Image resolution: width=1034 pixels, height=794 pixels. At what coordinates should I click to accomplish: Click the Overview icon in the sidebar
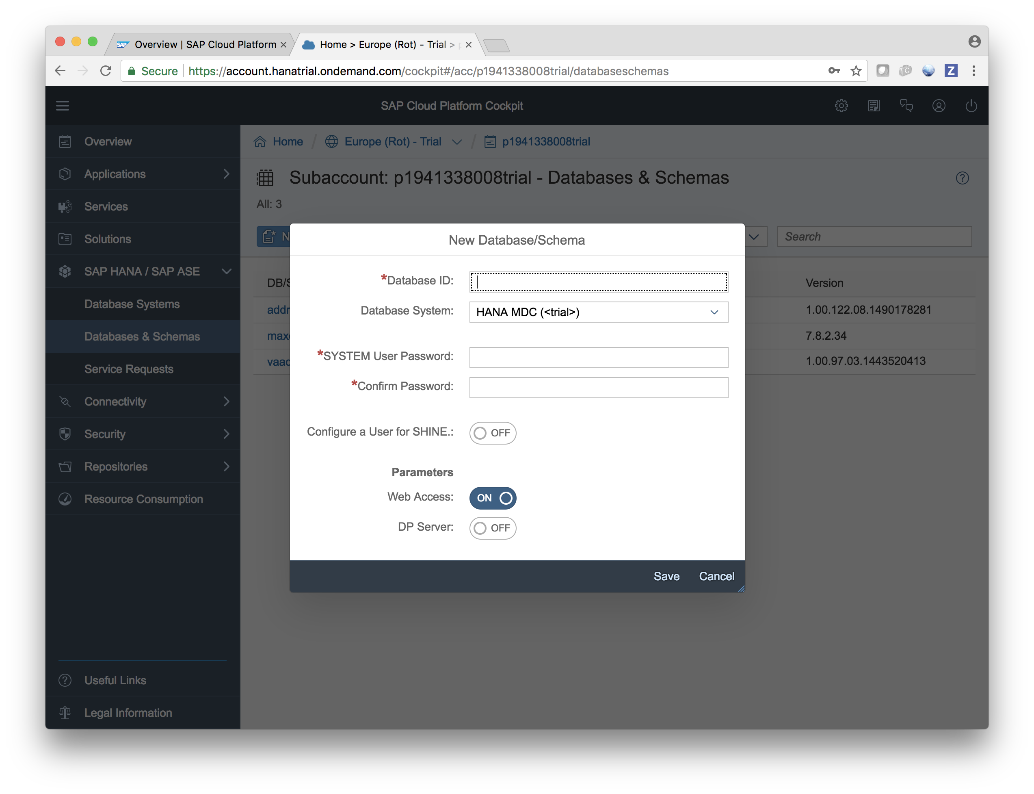(65, 141)
